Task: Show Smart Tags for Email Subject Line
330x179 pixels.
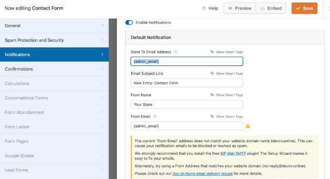Action: (227, 74)
